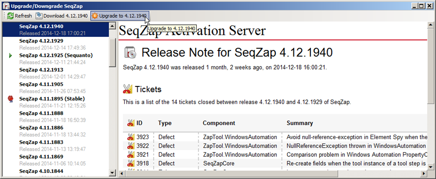
Task: Select SeqZap 4.12.1913 release
Action: point(56,73)
